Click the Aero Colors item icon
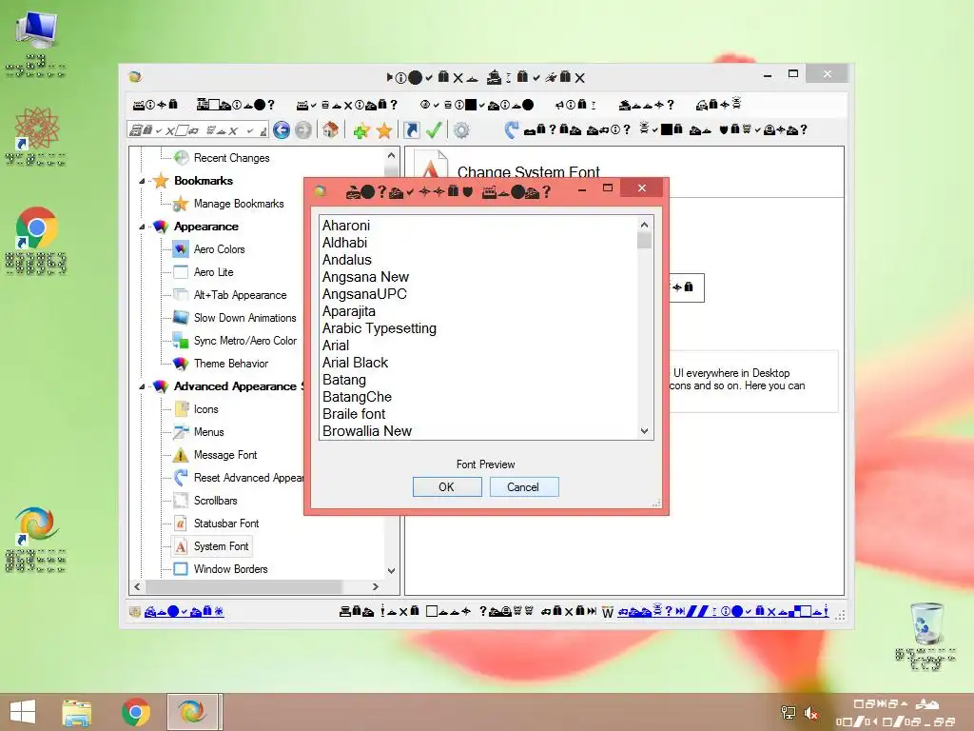This screenshot has height=731, width=974. (x=181, y=249)
